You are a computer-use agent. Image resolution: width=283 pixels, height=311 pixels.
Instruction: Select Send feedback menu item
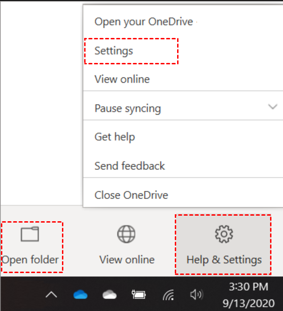[129, 166]
